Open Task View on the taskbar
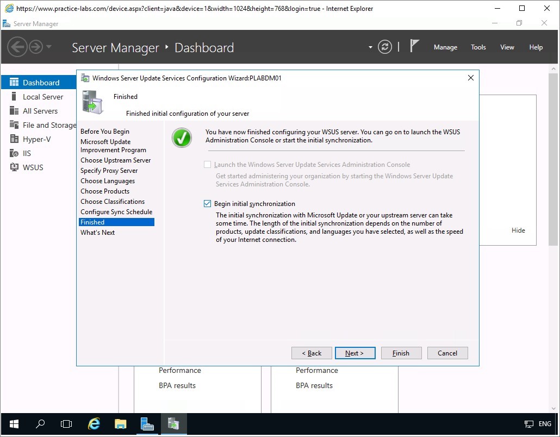The width and height of the screenshot is (560, 437). [66, 424]
